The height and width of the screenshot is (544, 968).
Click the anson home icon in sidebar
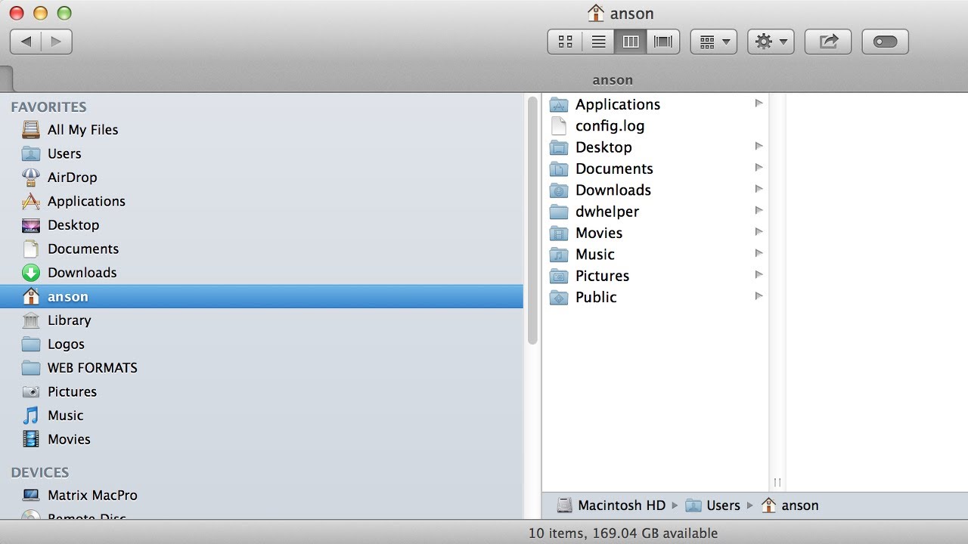click(x=31, y=296)
